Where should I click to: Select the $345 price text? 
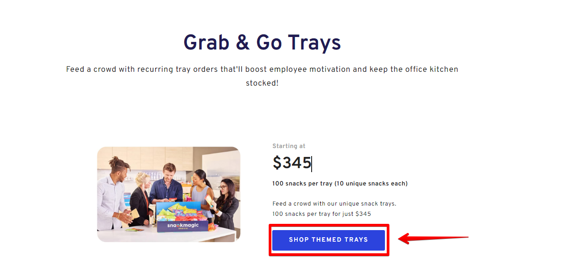[291, 163]
